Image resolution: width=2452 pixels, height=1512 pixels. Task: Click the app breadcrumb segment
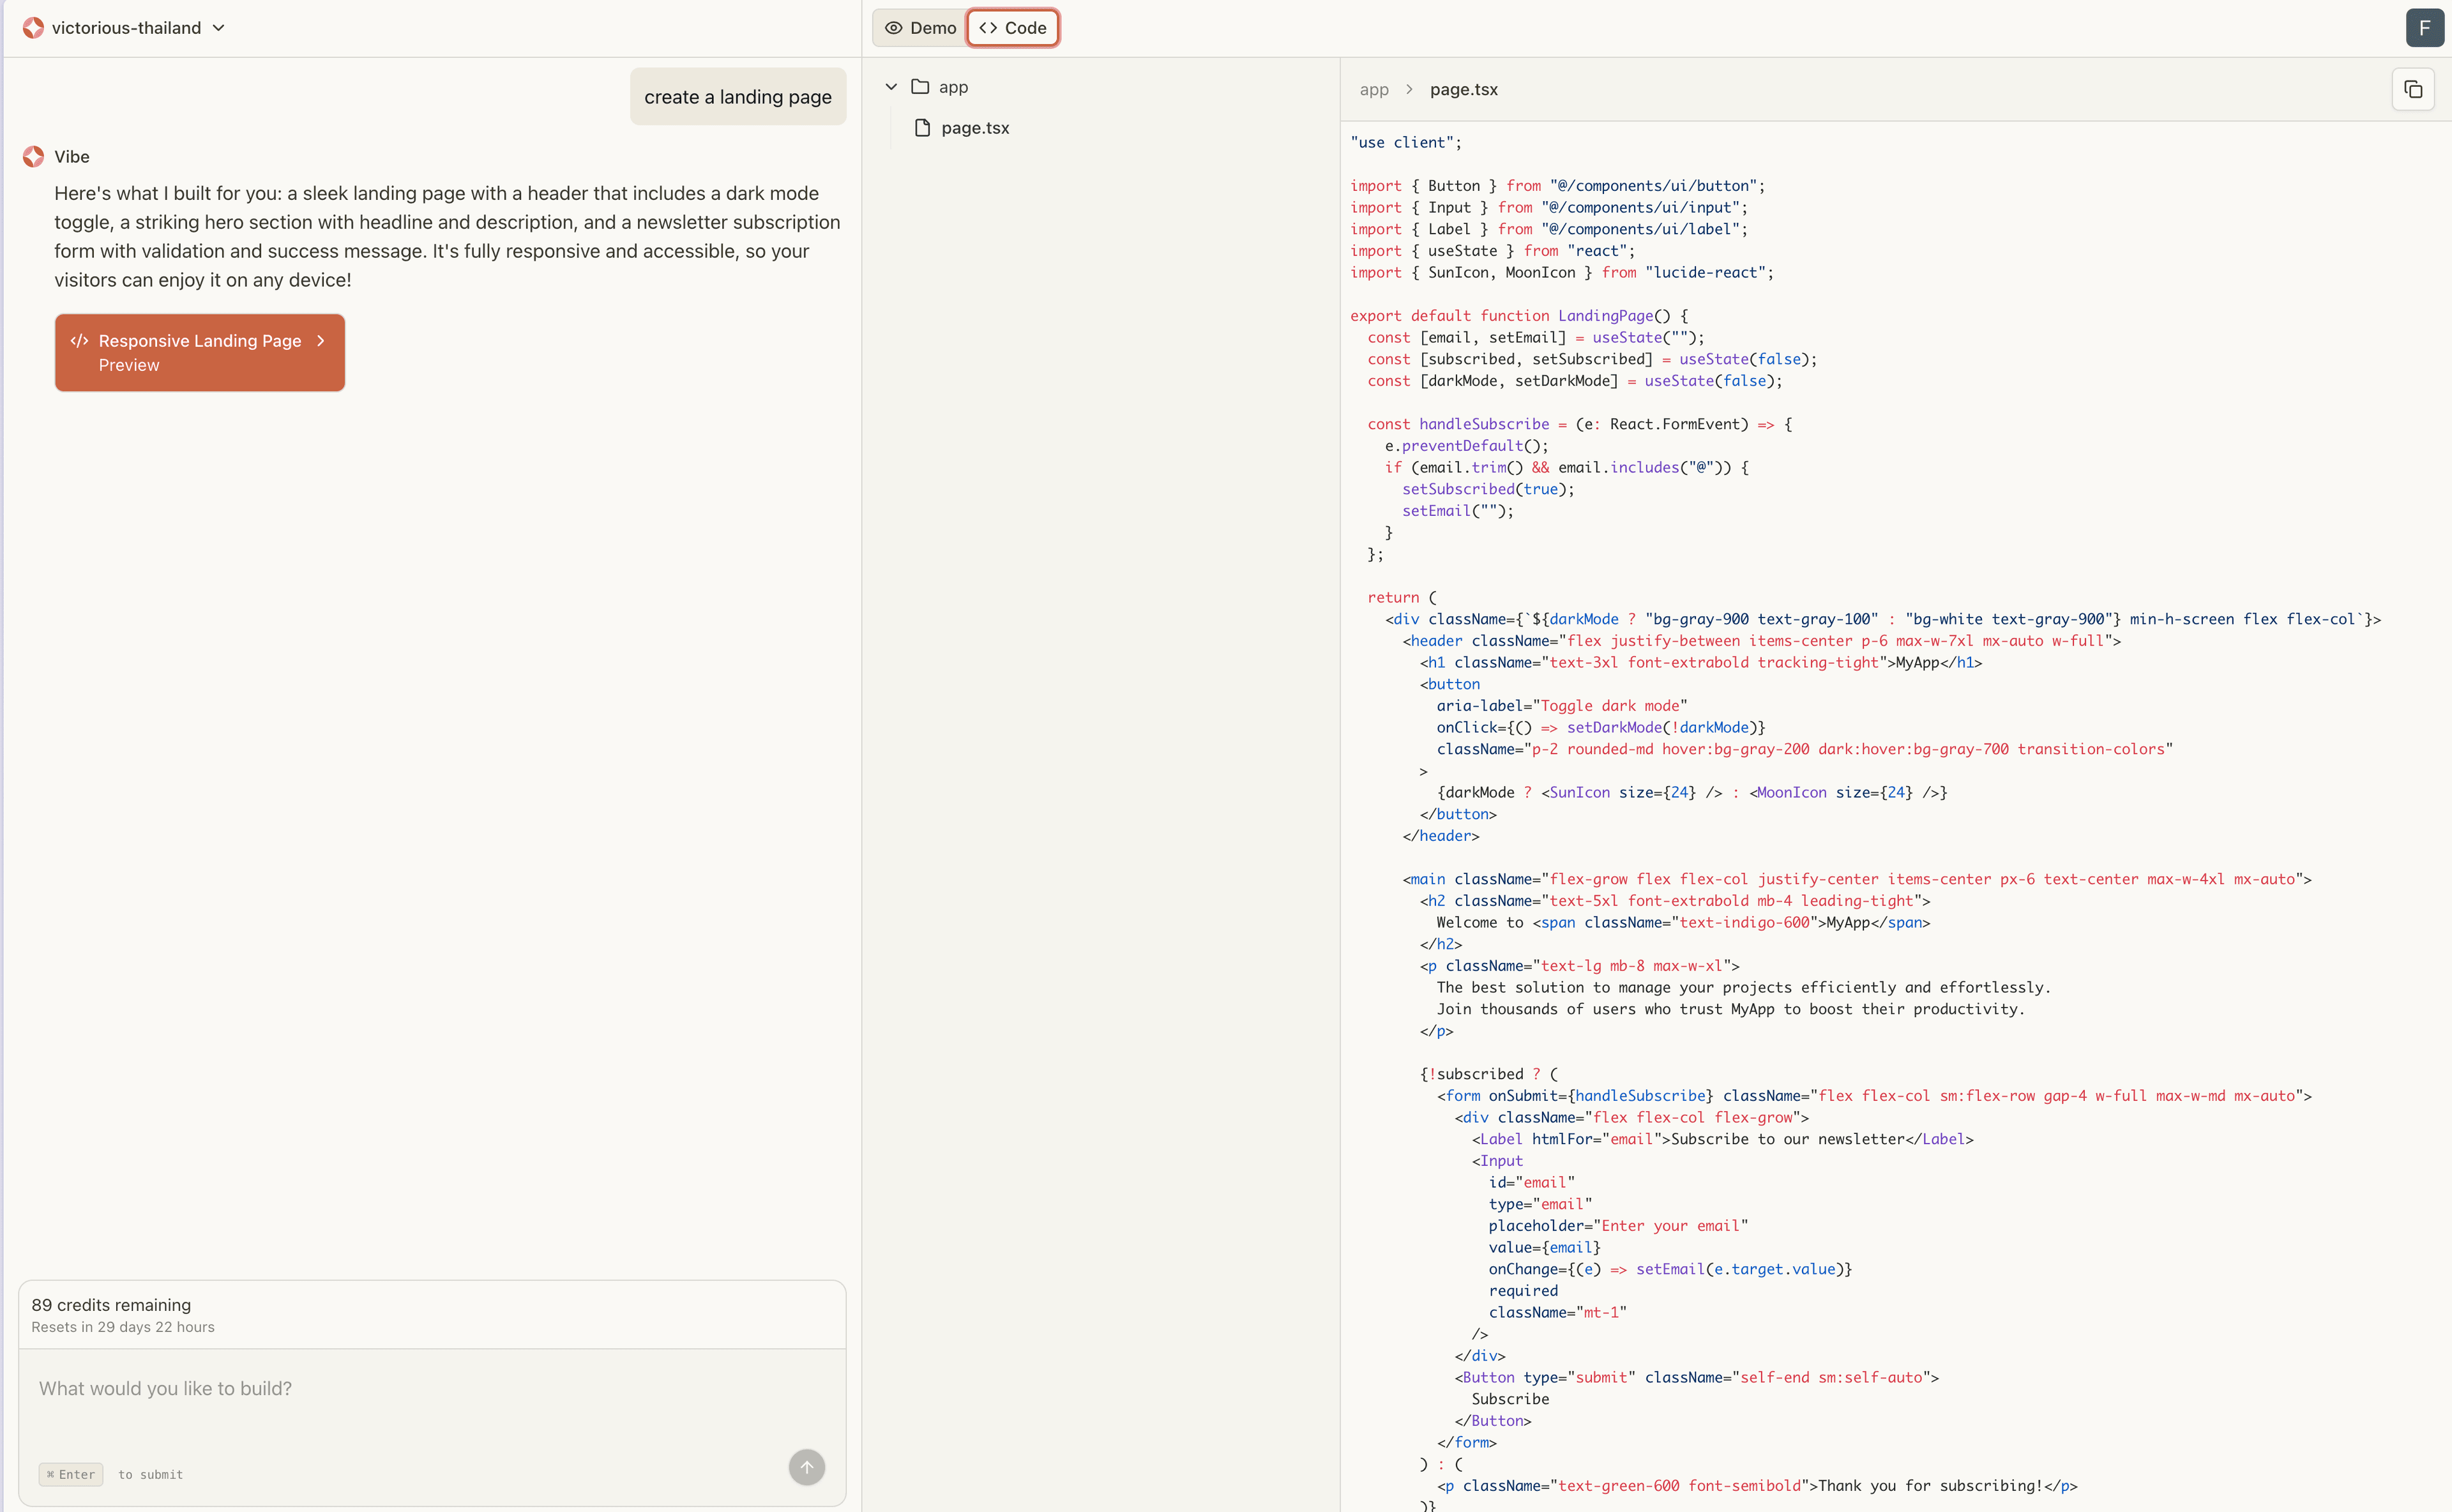(x=1374, y=90)
